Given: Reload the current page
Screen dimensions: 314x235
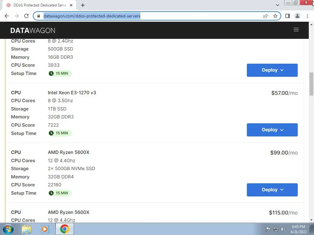Looking at the screenshot, I should [26, 16].
